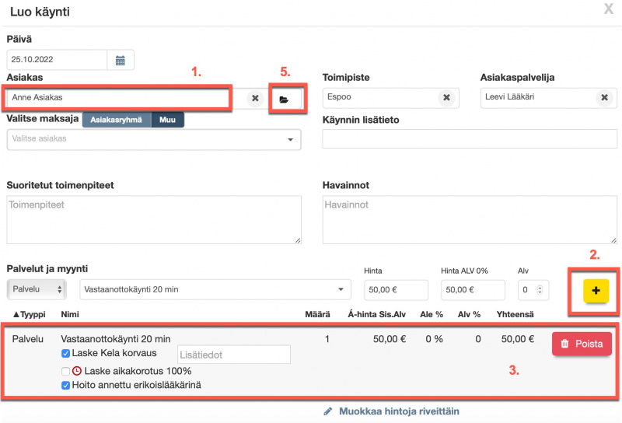Open customer folder icon next to Asiakas

tap(285, 100)
